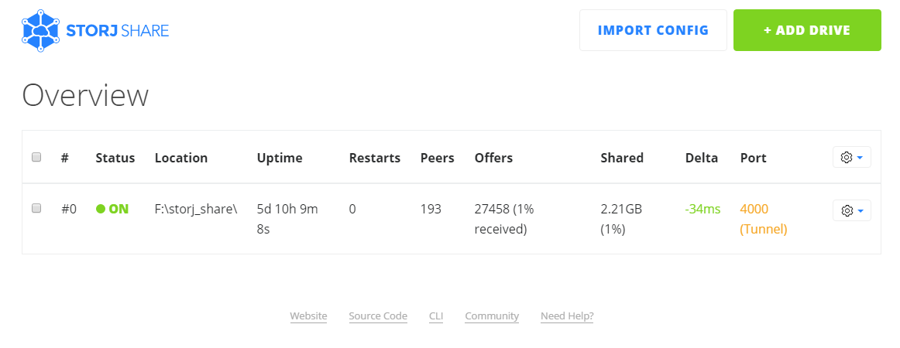Follow the CLI footer link
Screen dimensions: 900x348
(x=436, y=316)
